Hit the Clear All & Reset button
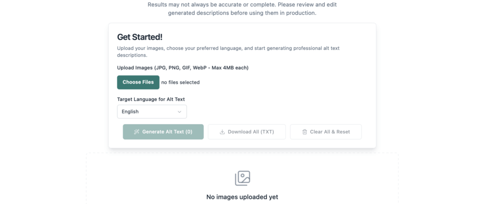This screenshot has height=204, width=480. (326, 132)
